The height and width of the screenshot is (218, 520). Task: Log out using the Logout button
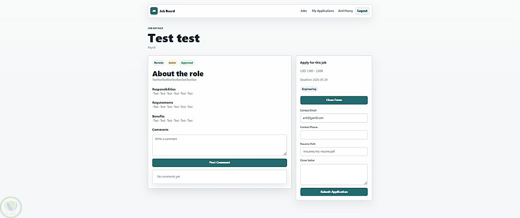362,11
